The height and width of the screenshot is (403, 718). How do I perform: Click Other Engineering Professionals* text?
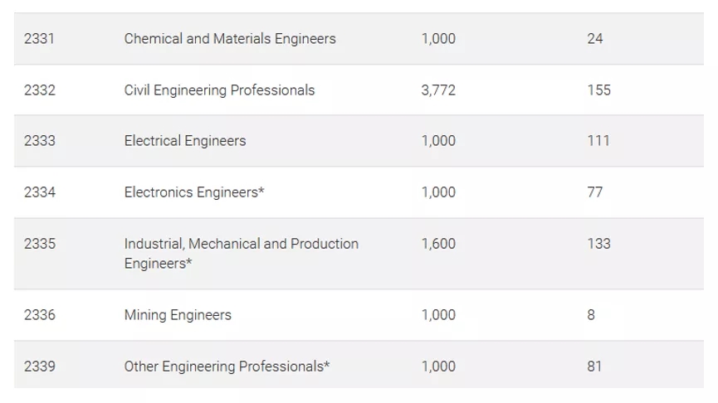tap(227, 367)
